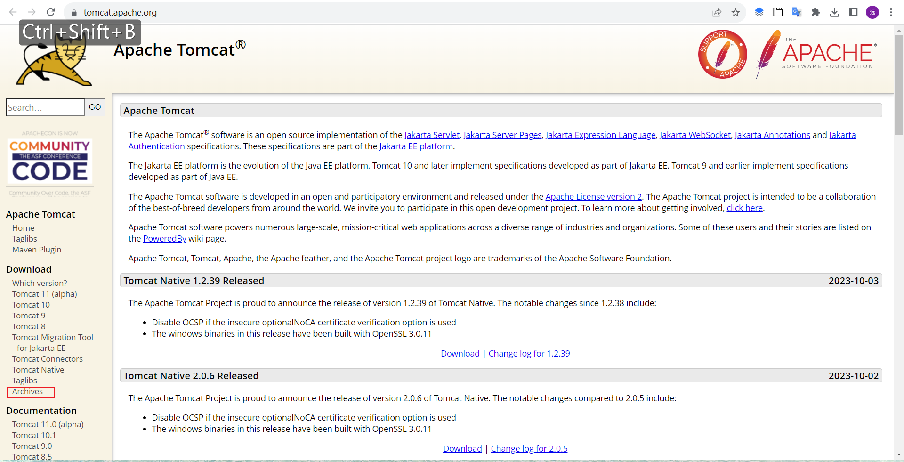Toggle the browser side panel icon

point(853,12)
